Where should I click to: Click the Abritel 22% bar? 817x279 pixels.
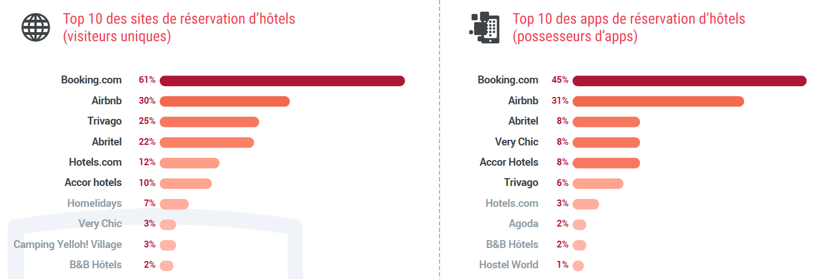click(207, 142)
